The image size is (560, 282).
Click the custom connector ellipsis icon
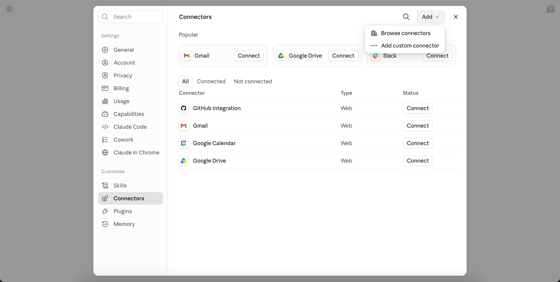pos(374,45)
